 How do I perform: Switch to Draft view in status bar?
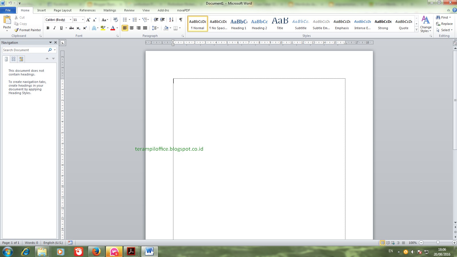coord(403,243)
